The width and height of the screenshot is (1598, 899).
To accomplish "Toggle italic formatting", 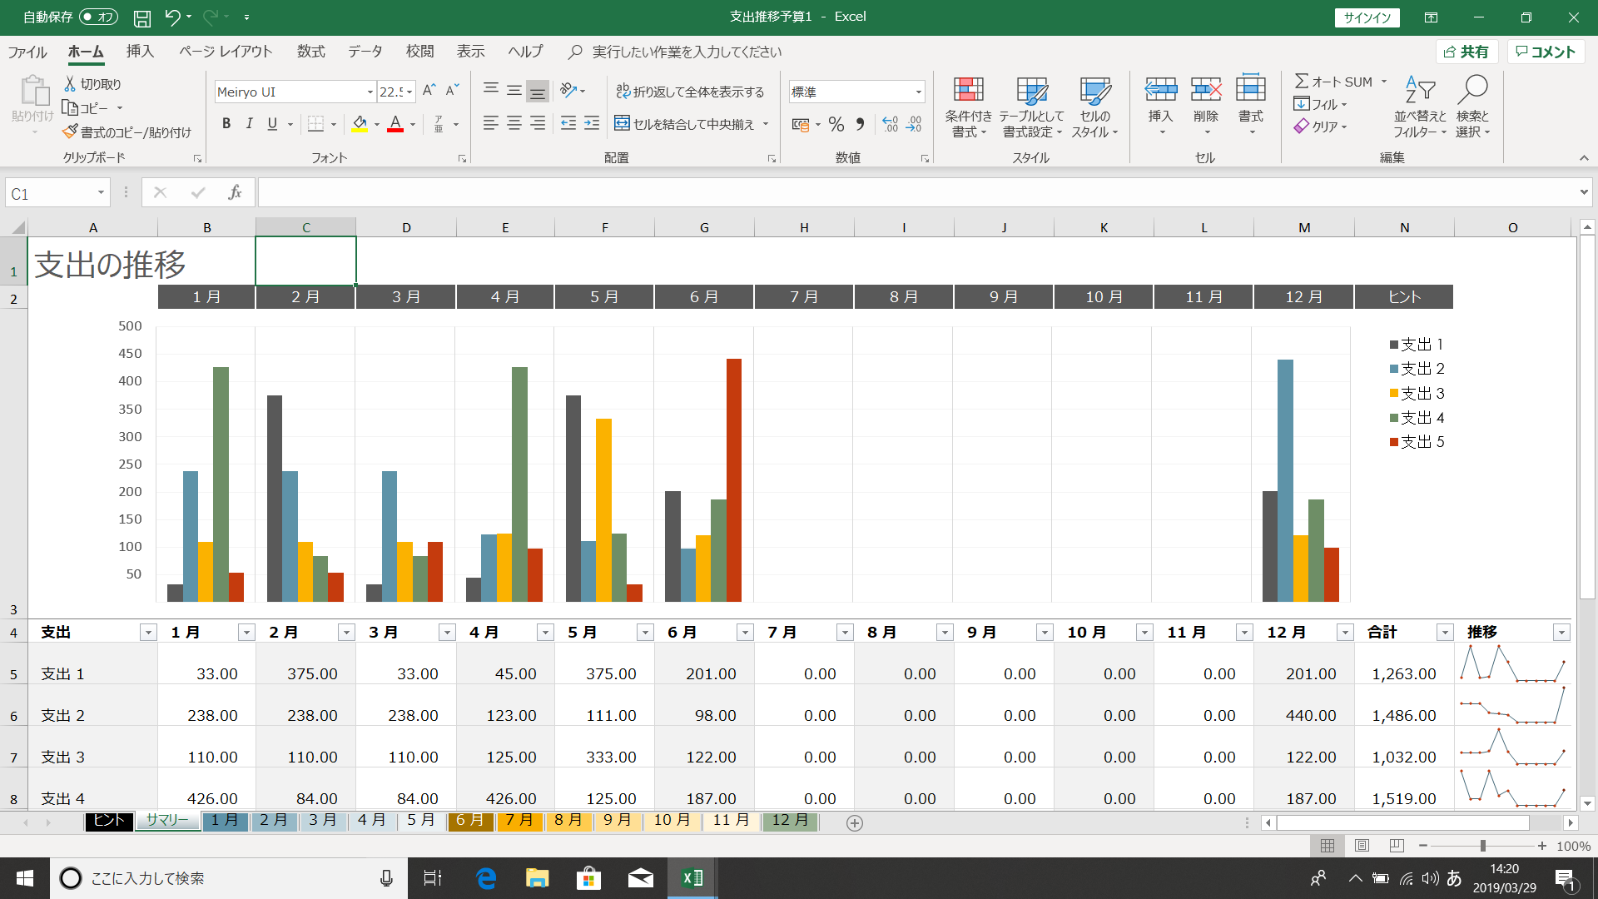I will point(248,123).
